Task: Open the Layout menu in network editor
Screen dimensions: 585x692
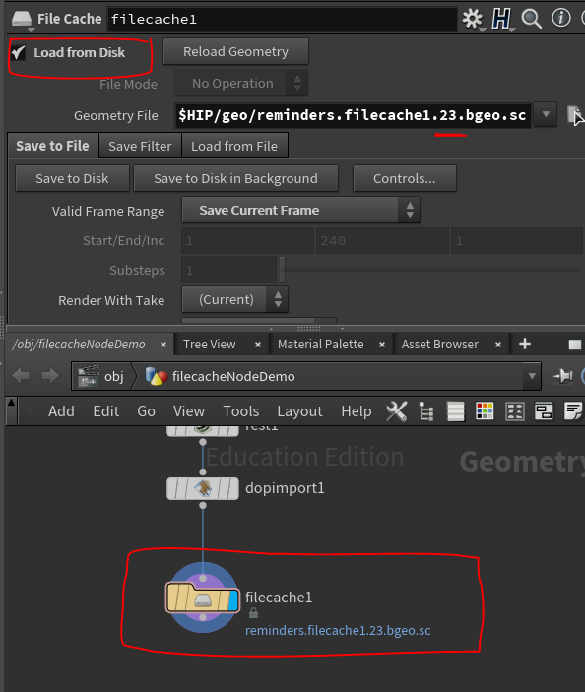Action: tap(299, 411)
